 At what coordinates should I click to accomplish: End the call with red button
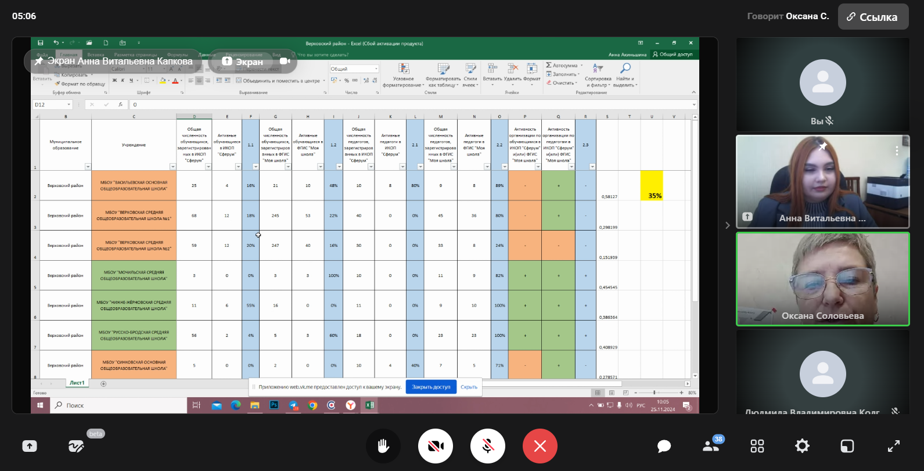[x=540, y=446]
